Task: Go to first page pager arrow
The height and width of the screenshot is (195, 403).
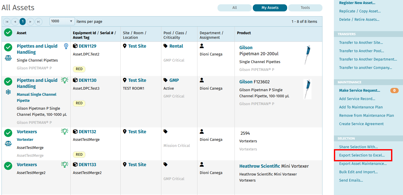Action: 7,22
